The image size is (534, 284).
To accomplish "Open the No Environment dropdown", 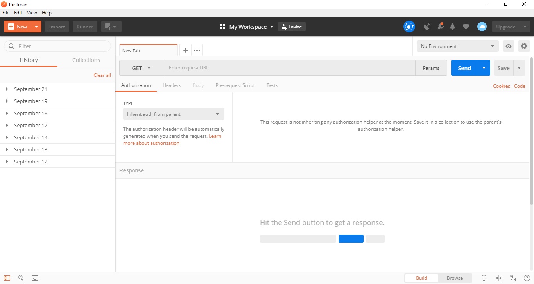I will click(x=457, y=46).
